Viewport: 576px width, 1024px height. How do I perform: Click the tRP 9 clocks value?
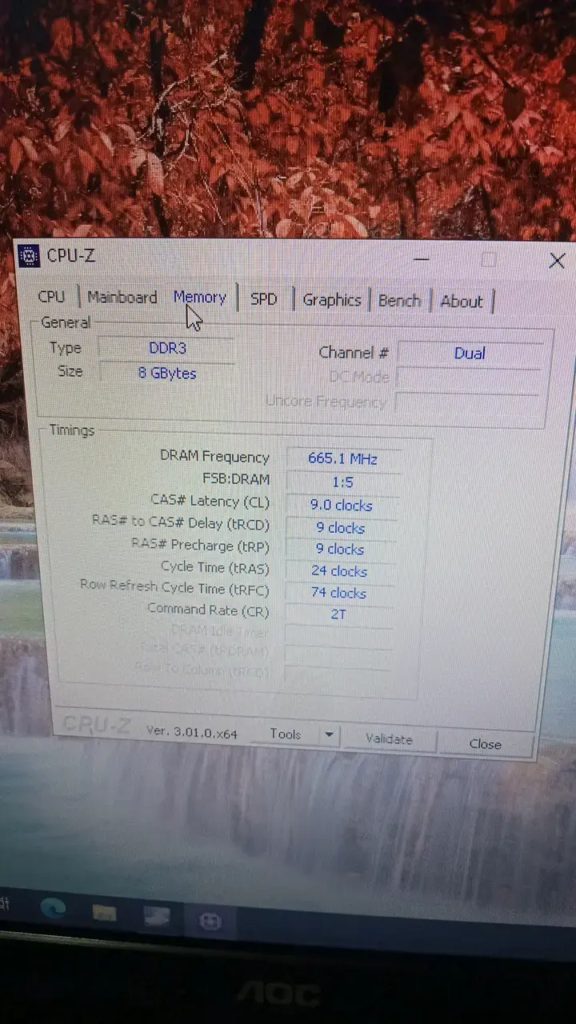click(x=340, y=550)
